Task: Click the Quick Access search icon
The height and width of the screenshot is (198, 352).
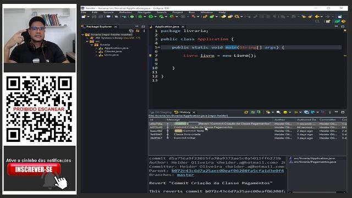Action: 317,21
